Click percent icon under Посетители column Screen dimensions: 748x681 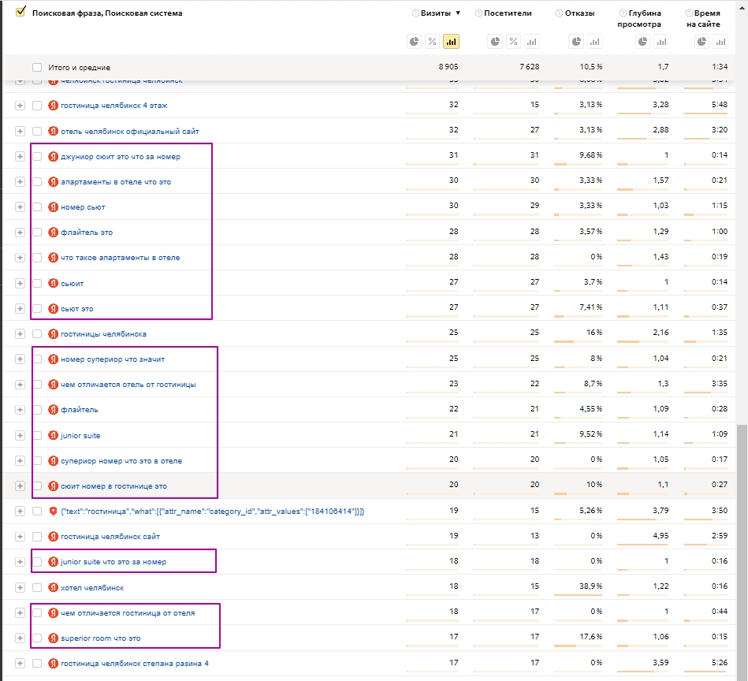click(x=513, y=42)
